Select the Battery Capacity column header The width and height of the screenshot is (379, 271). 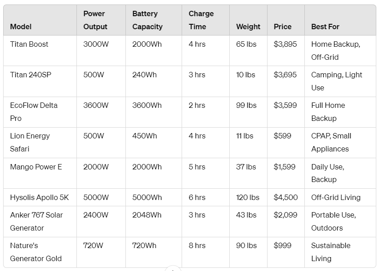coord(147,20)
